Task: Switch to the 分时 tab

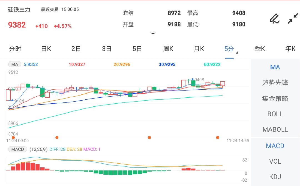Action: coord(15,49)
